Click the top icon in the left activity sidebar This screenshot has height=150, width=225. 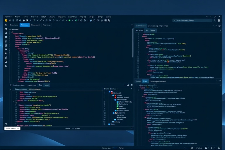point(6,25)
